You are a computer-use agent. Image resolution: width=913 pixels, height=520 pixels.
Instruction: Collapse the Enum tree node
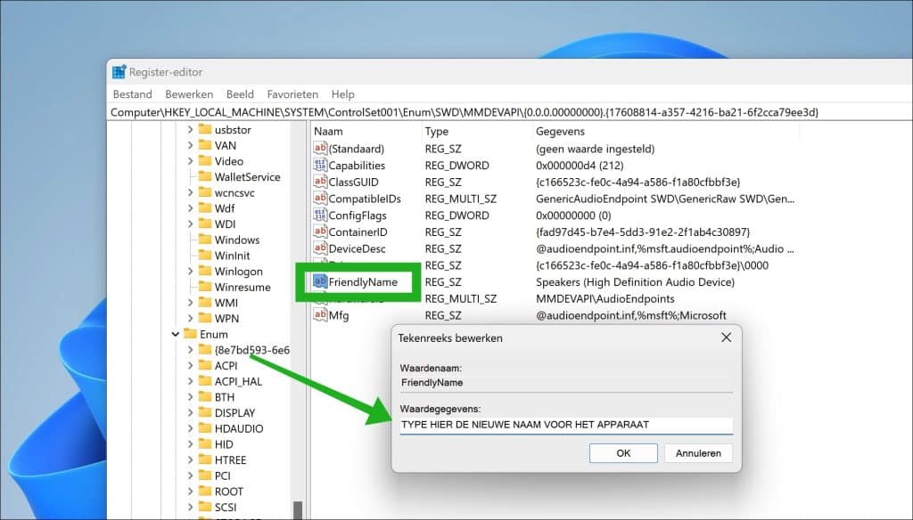click(x=176, y=334)
